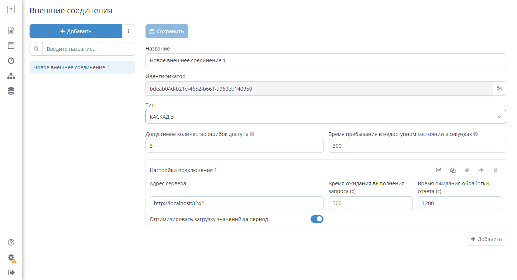
Task: Open the Тип dropdown showing КАСКАД 3
Action: 326,117
